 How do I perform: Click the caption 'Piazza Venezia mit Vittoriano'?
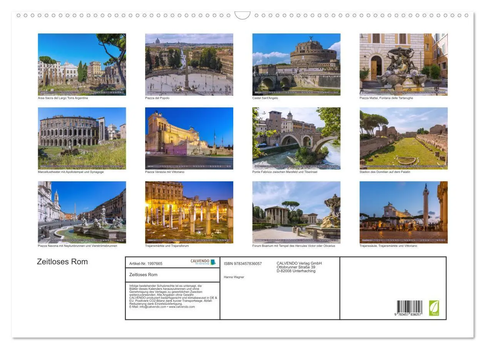165,172
